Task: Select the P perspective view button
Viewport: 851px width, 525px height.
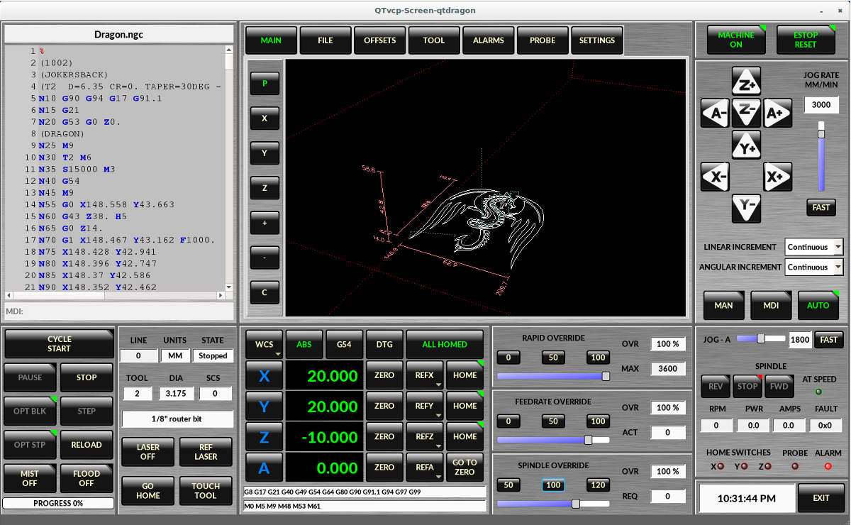Action: point(265,84)
